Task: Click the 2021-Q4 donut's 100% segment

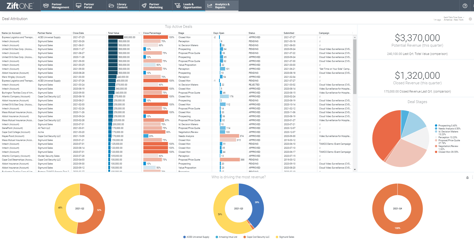Action: pyautogui.click(x=398, y=228)
